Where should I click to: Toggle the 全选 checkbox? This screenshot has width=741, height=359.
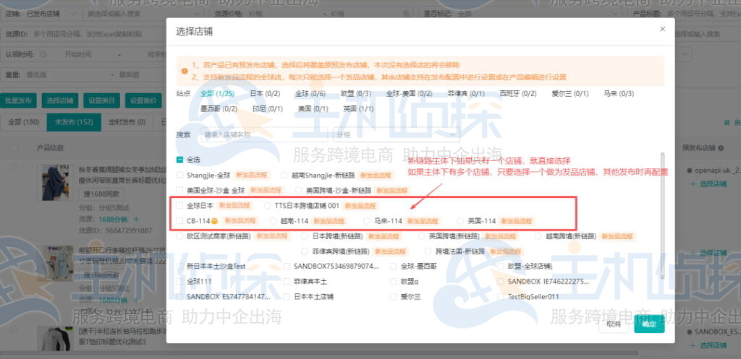[179, 160]
